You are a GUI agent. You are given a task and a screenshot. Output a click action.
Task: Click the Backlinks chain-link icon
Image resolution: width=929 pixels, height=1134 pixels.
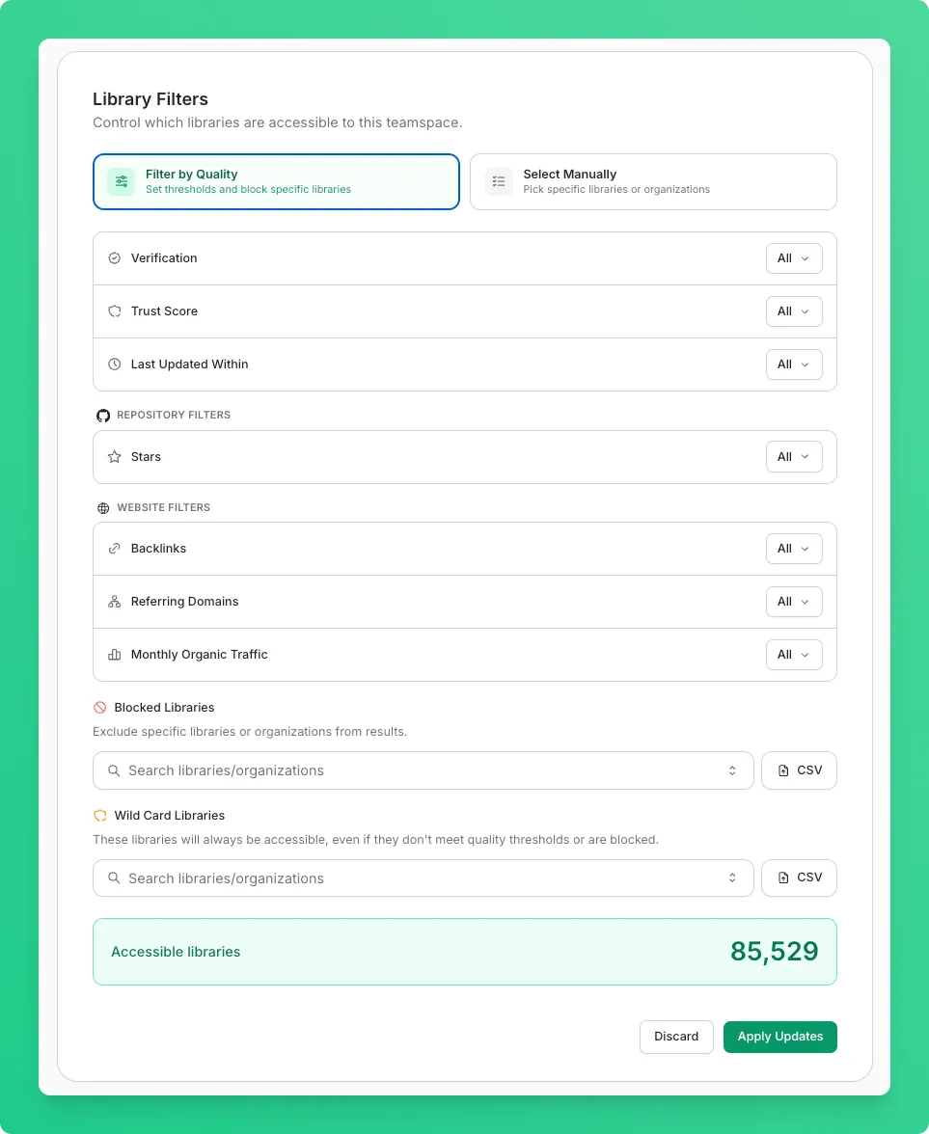point(114,548)
